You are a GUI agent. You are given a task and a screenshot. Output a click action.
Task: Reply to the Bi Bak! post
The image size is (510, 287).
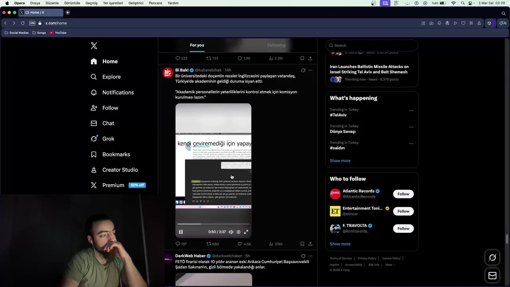coord(181,244)
